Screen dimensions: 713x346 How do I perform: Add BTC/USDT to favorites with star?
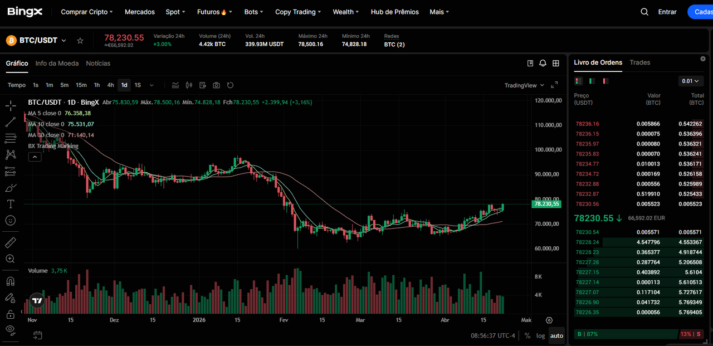coord(80,41)
